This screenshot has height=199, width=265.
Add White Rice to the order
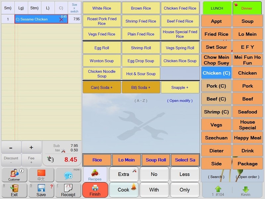pos(102,8)
